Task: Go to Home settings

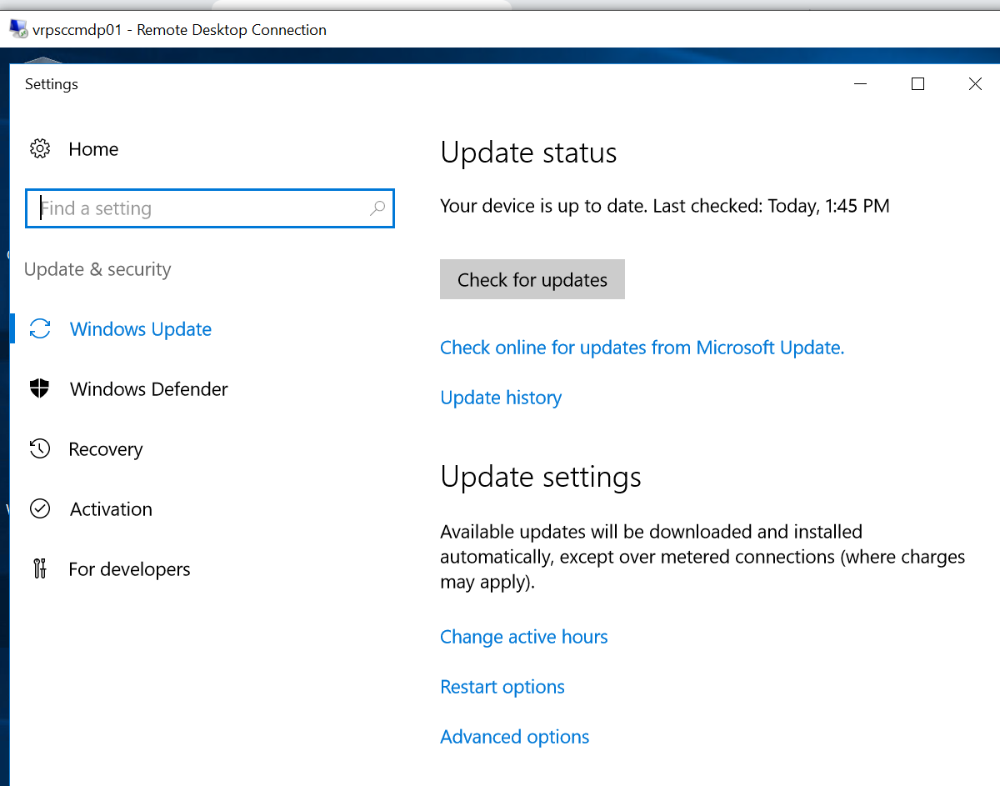Action: [93, 149]
